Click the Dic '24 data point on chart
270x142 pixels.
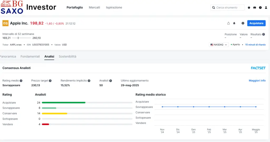tap(178, 107)
